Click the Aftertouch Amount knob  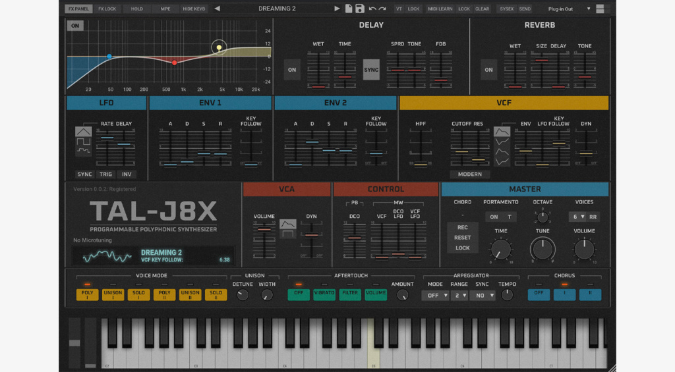[x=403, y=294]
